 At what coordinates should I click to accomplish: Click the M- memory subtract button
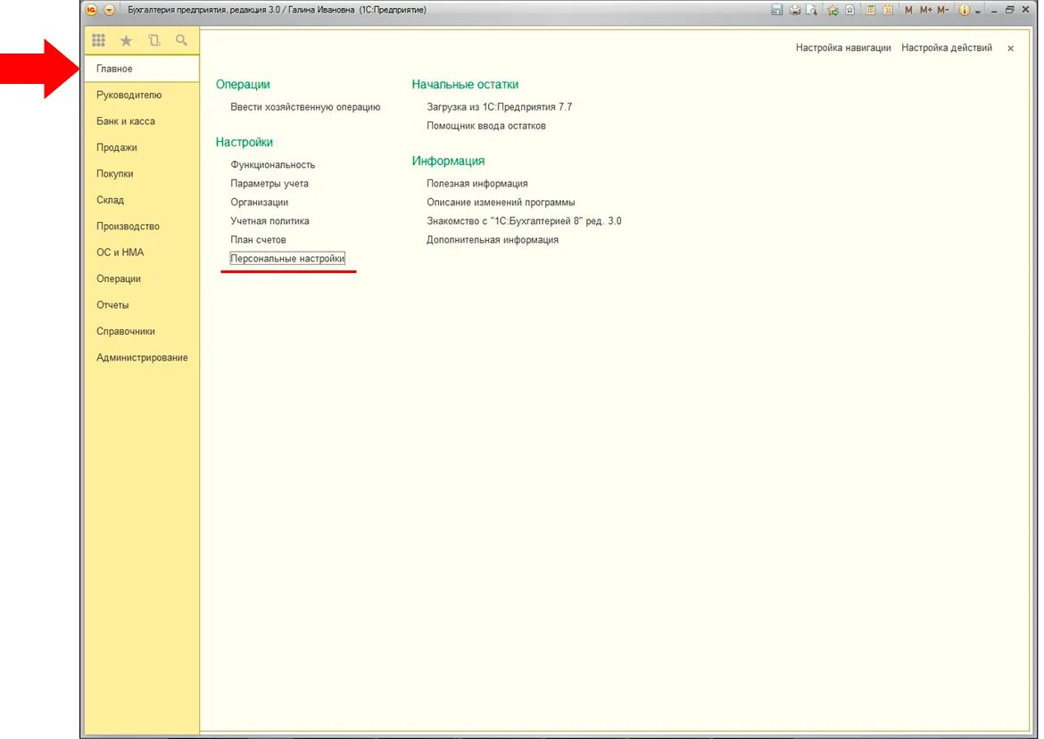(943, 10)
